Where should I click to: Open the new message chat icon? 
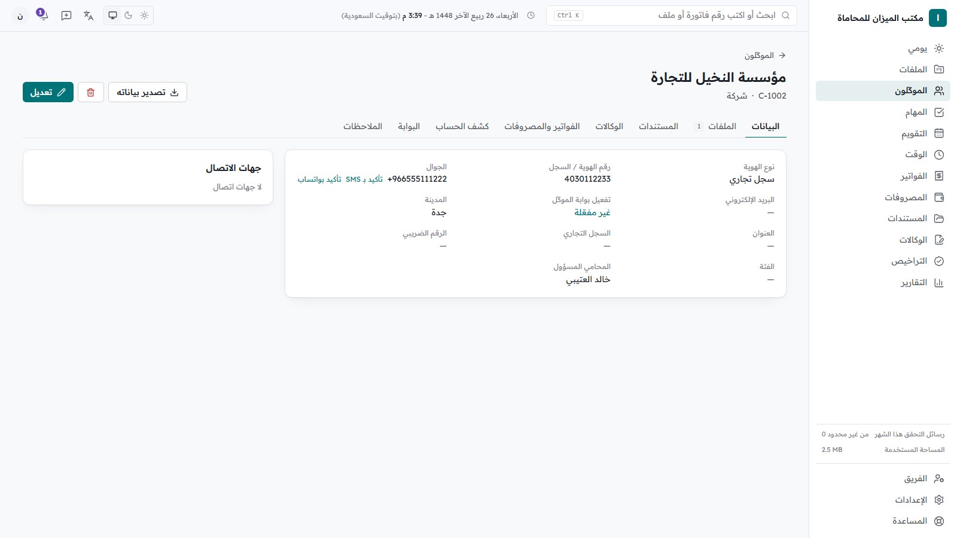click(x=66, y=16)
